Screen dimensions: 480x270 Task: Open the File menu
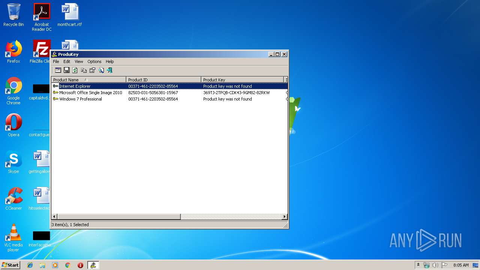coord(56,61)
